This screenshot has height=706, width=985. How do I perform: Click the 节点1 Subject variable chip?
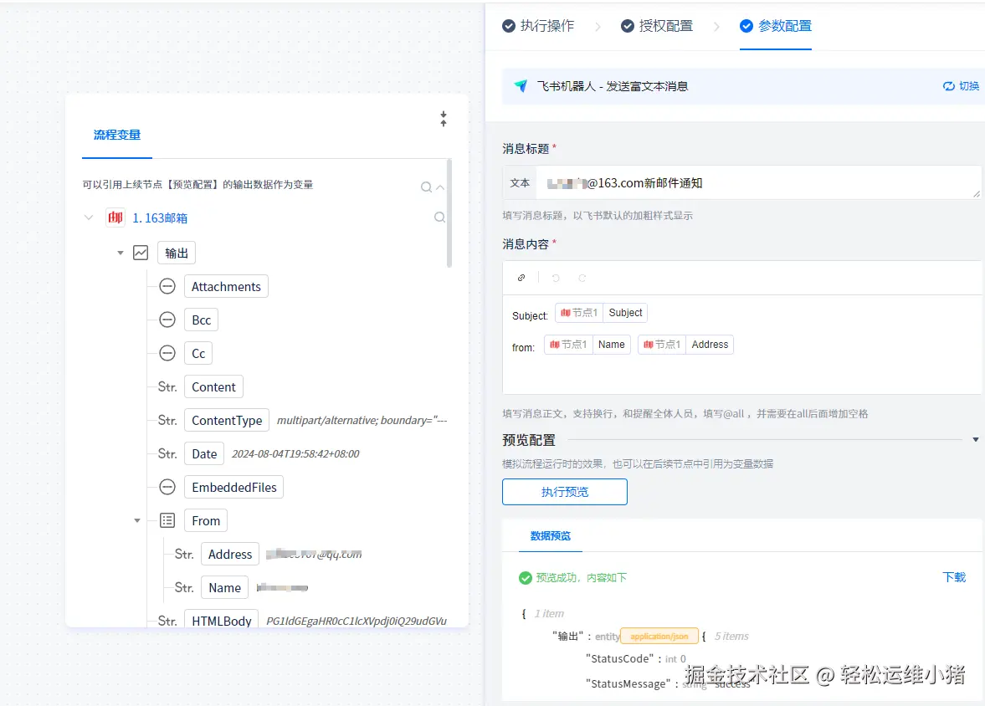point(601,313)
